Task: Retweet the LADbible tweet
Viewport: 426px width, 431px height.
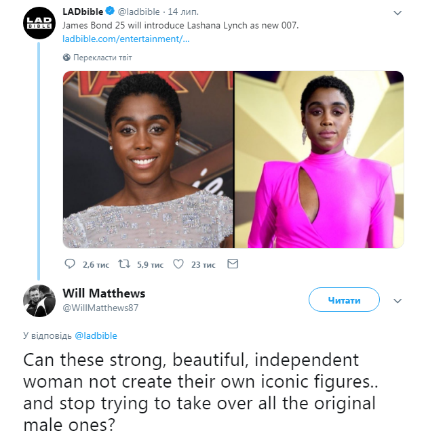Action: coord(124,264)
